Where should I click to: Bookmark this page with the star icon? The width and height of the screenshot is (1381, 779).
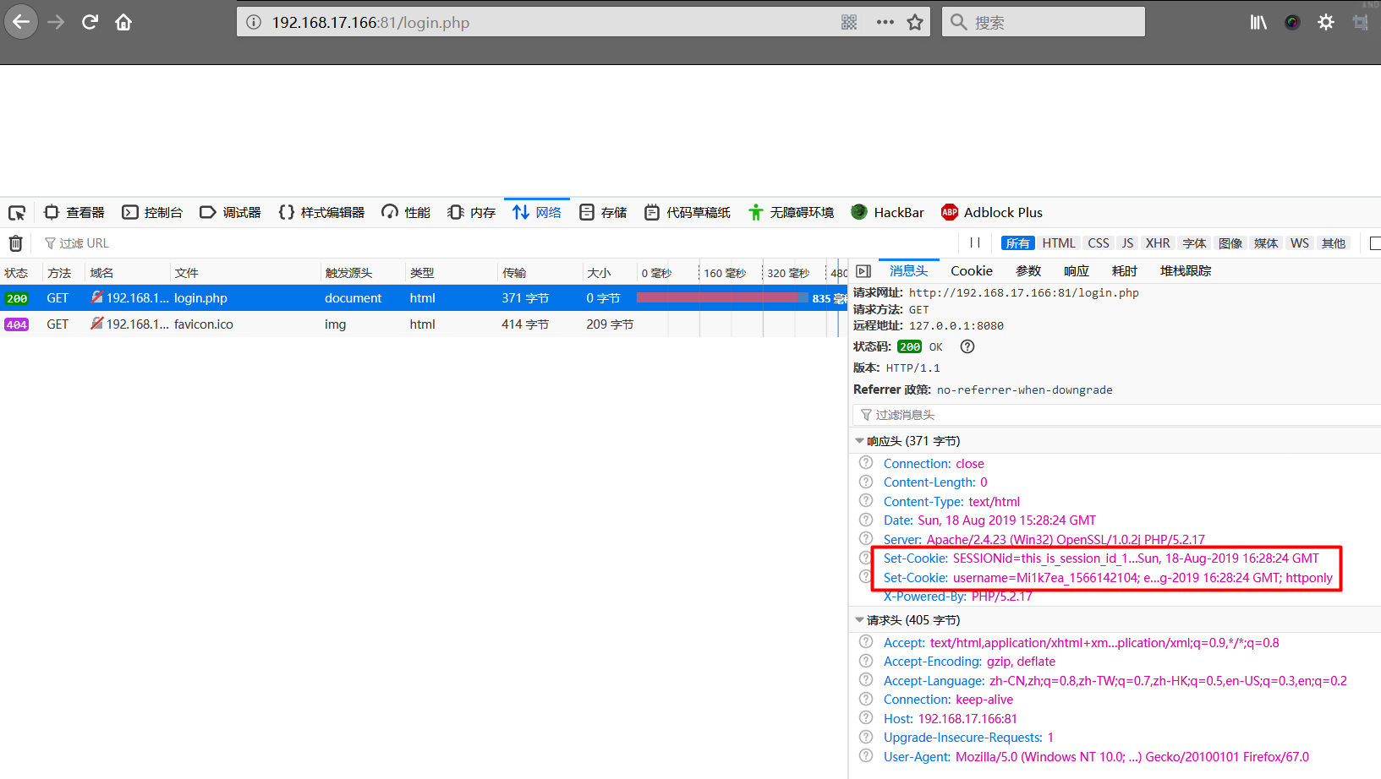tap(915, 22)
